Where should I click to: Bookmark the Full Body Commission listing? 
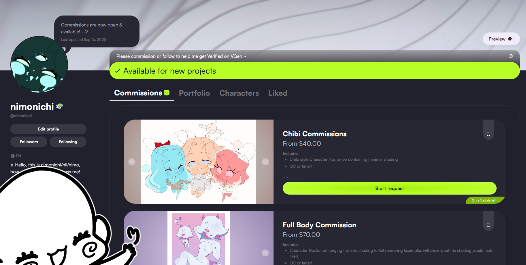488,225
